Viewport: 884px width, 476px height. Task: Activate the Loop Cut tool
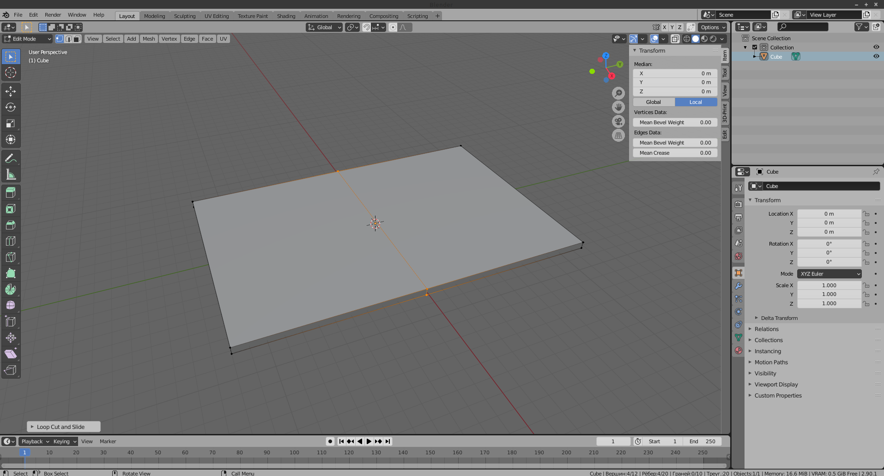click(11, 241)
